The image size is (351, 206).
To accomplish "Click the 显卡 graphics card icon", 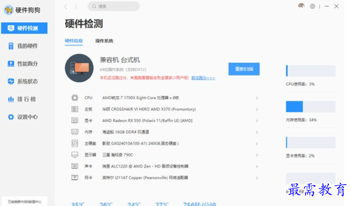I will point(75,121).
